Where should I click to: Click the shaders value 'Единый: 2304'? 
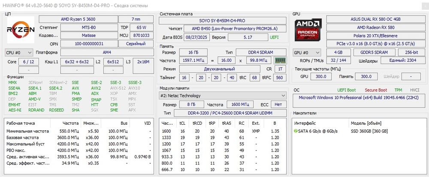[x=402, y=60]
